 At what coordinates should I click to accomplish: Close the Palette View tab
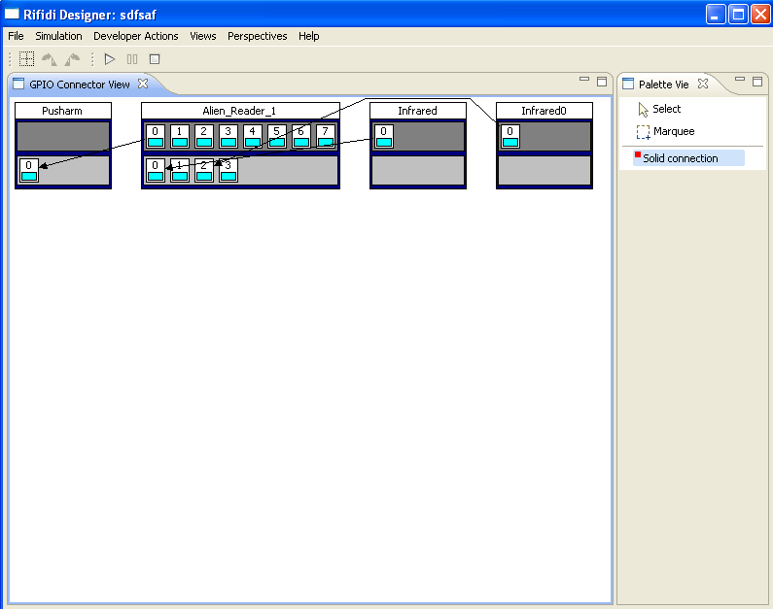tap(703, 84)
